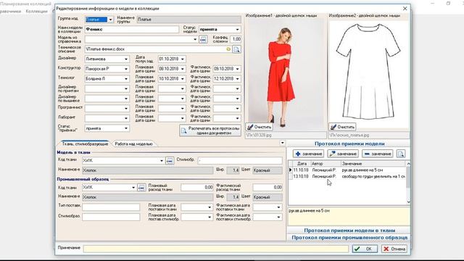Image resolution: width=464 pixels, height=261 pixels.
Task: Open the Плановая дата поставки ткани picker
Action: 210,207
